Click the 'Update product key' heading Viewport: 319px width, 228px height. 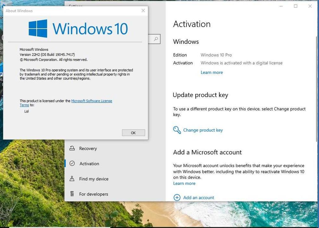(x=200, y=95)
